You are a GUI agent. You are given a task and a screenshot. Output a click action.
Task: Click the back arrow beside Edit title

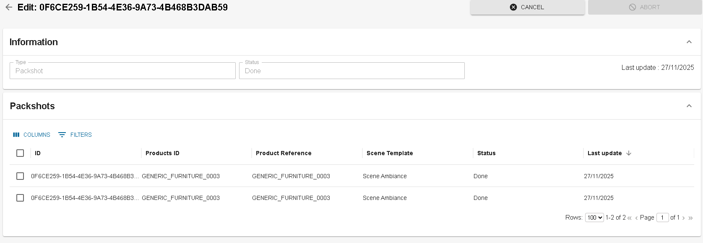[x=9, y=8]
